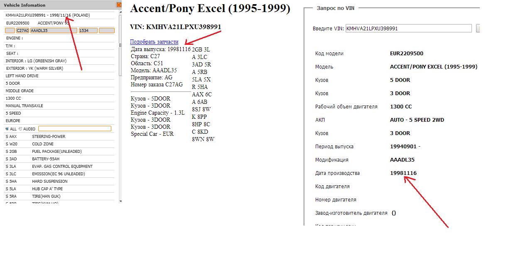Select the LEFT HAND DRIVE row
506x270 pixels.
coord(59,76)
